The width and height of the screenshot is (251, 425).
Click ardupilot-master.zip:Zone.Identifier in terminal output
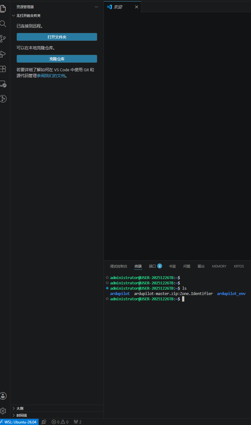[173, 294]
